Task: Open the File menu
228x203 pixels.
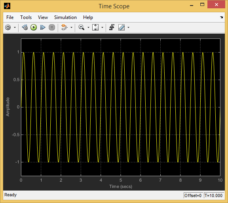Action: pos(10,17)
